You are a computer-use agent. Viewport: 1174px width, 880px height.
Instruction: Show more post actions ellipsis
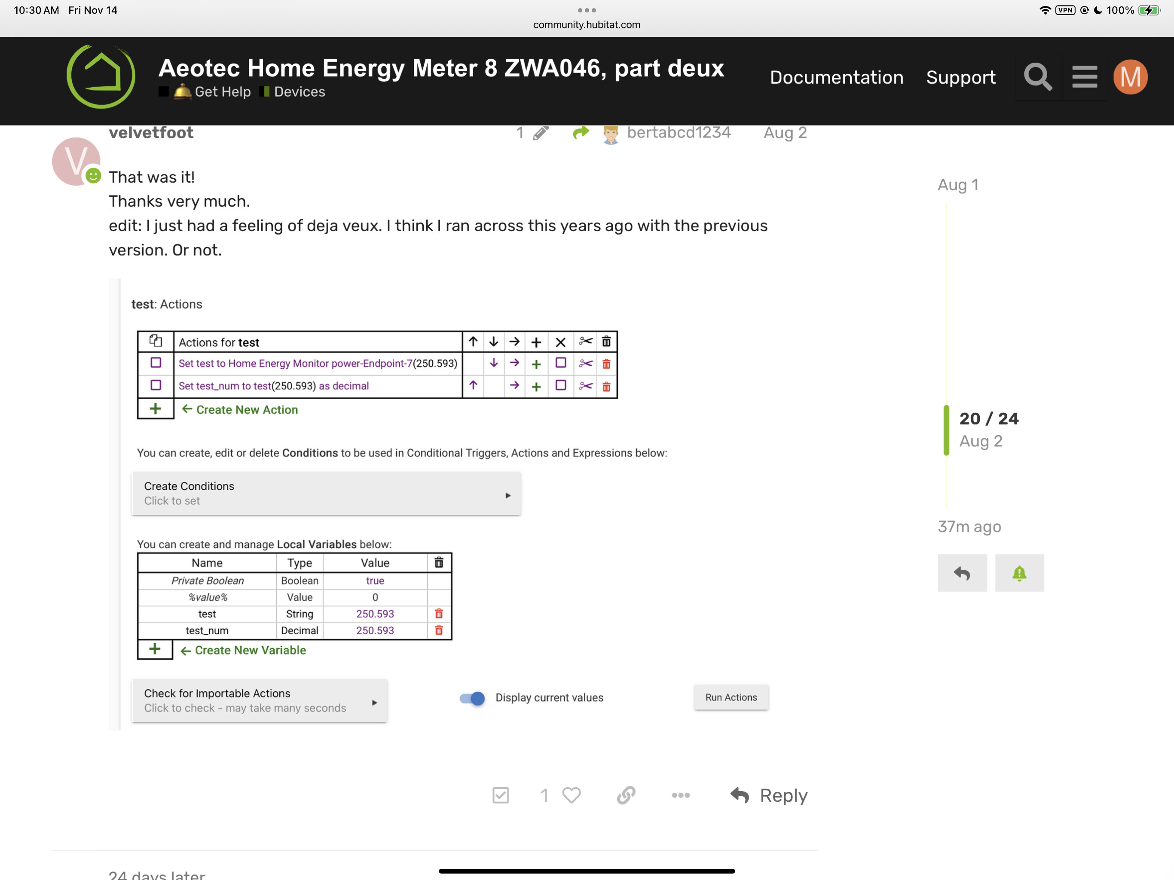tap(680, 794)
